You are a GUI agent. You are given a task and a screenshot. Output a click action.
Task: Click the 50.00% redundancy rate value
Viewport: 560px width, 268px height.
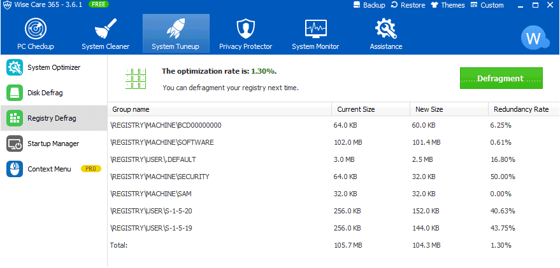pyautogui.click(x=503, y=177)
